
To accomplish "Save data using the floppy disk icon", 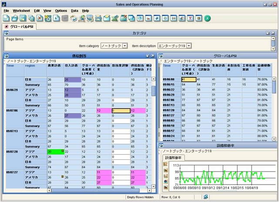I will [23, 18].
